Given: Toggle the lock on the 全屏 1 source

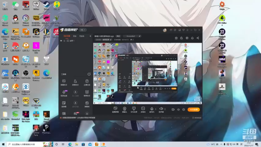Looking at the screenshot, I should [64, 41].
